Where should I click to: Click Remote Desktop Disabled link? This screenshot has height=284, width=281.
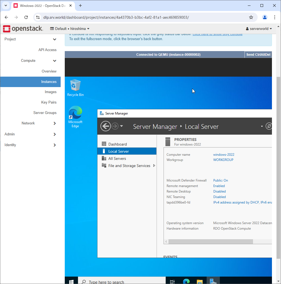(219, 191)
